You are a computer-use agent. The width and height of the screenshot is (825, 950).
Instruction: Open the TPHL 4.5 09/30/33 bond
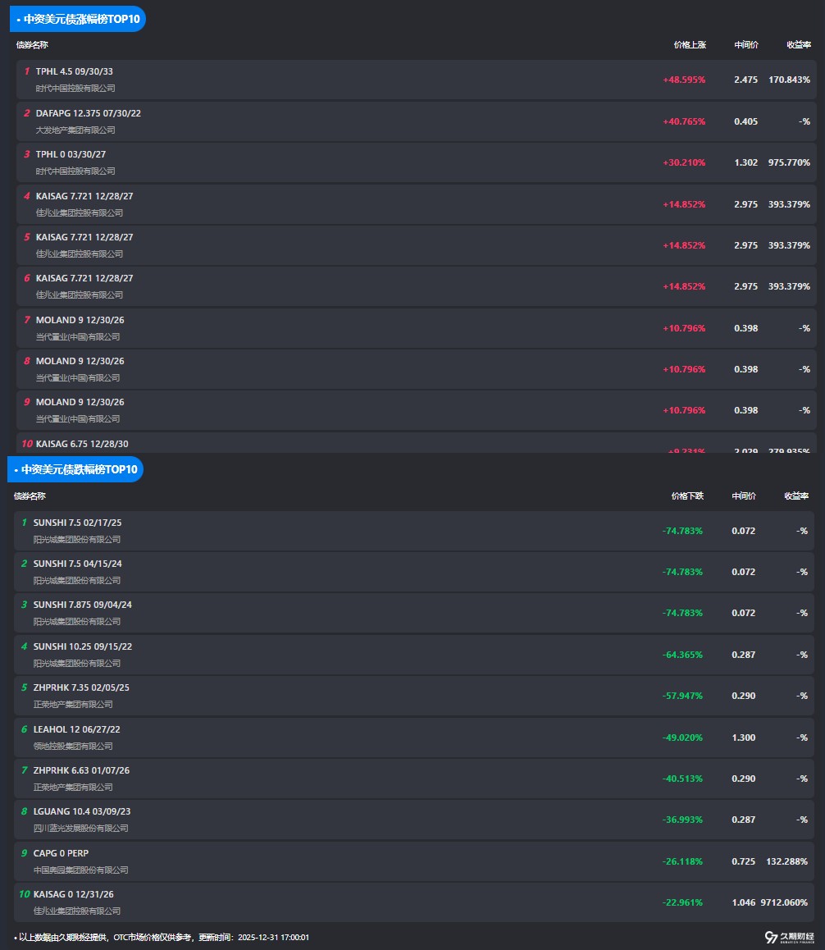75,71
